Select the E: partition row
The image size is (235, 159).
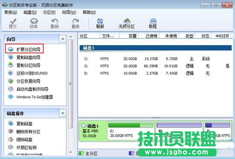click(x=156, y=73)
